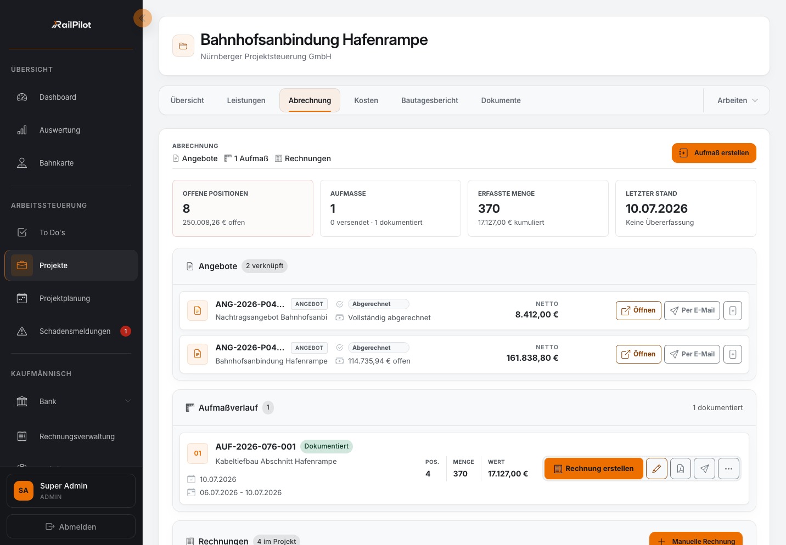
Task: Click the Auswertung bar chart icon
Action: [22, 130]
